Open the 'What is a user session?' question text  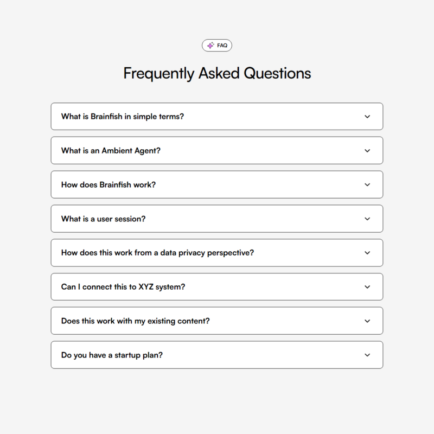pos(103,219)
